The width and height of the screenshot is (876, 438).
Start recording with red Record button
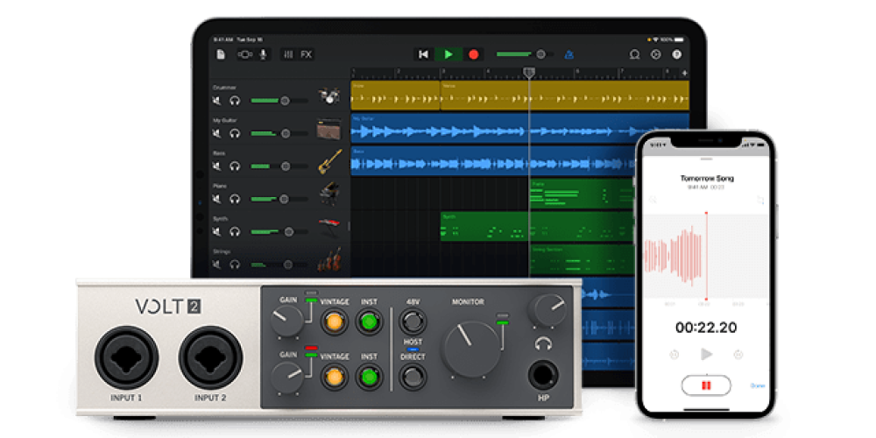point(473,54)
